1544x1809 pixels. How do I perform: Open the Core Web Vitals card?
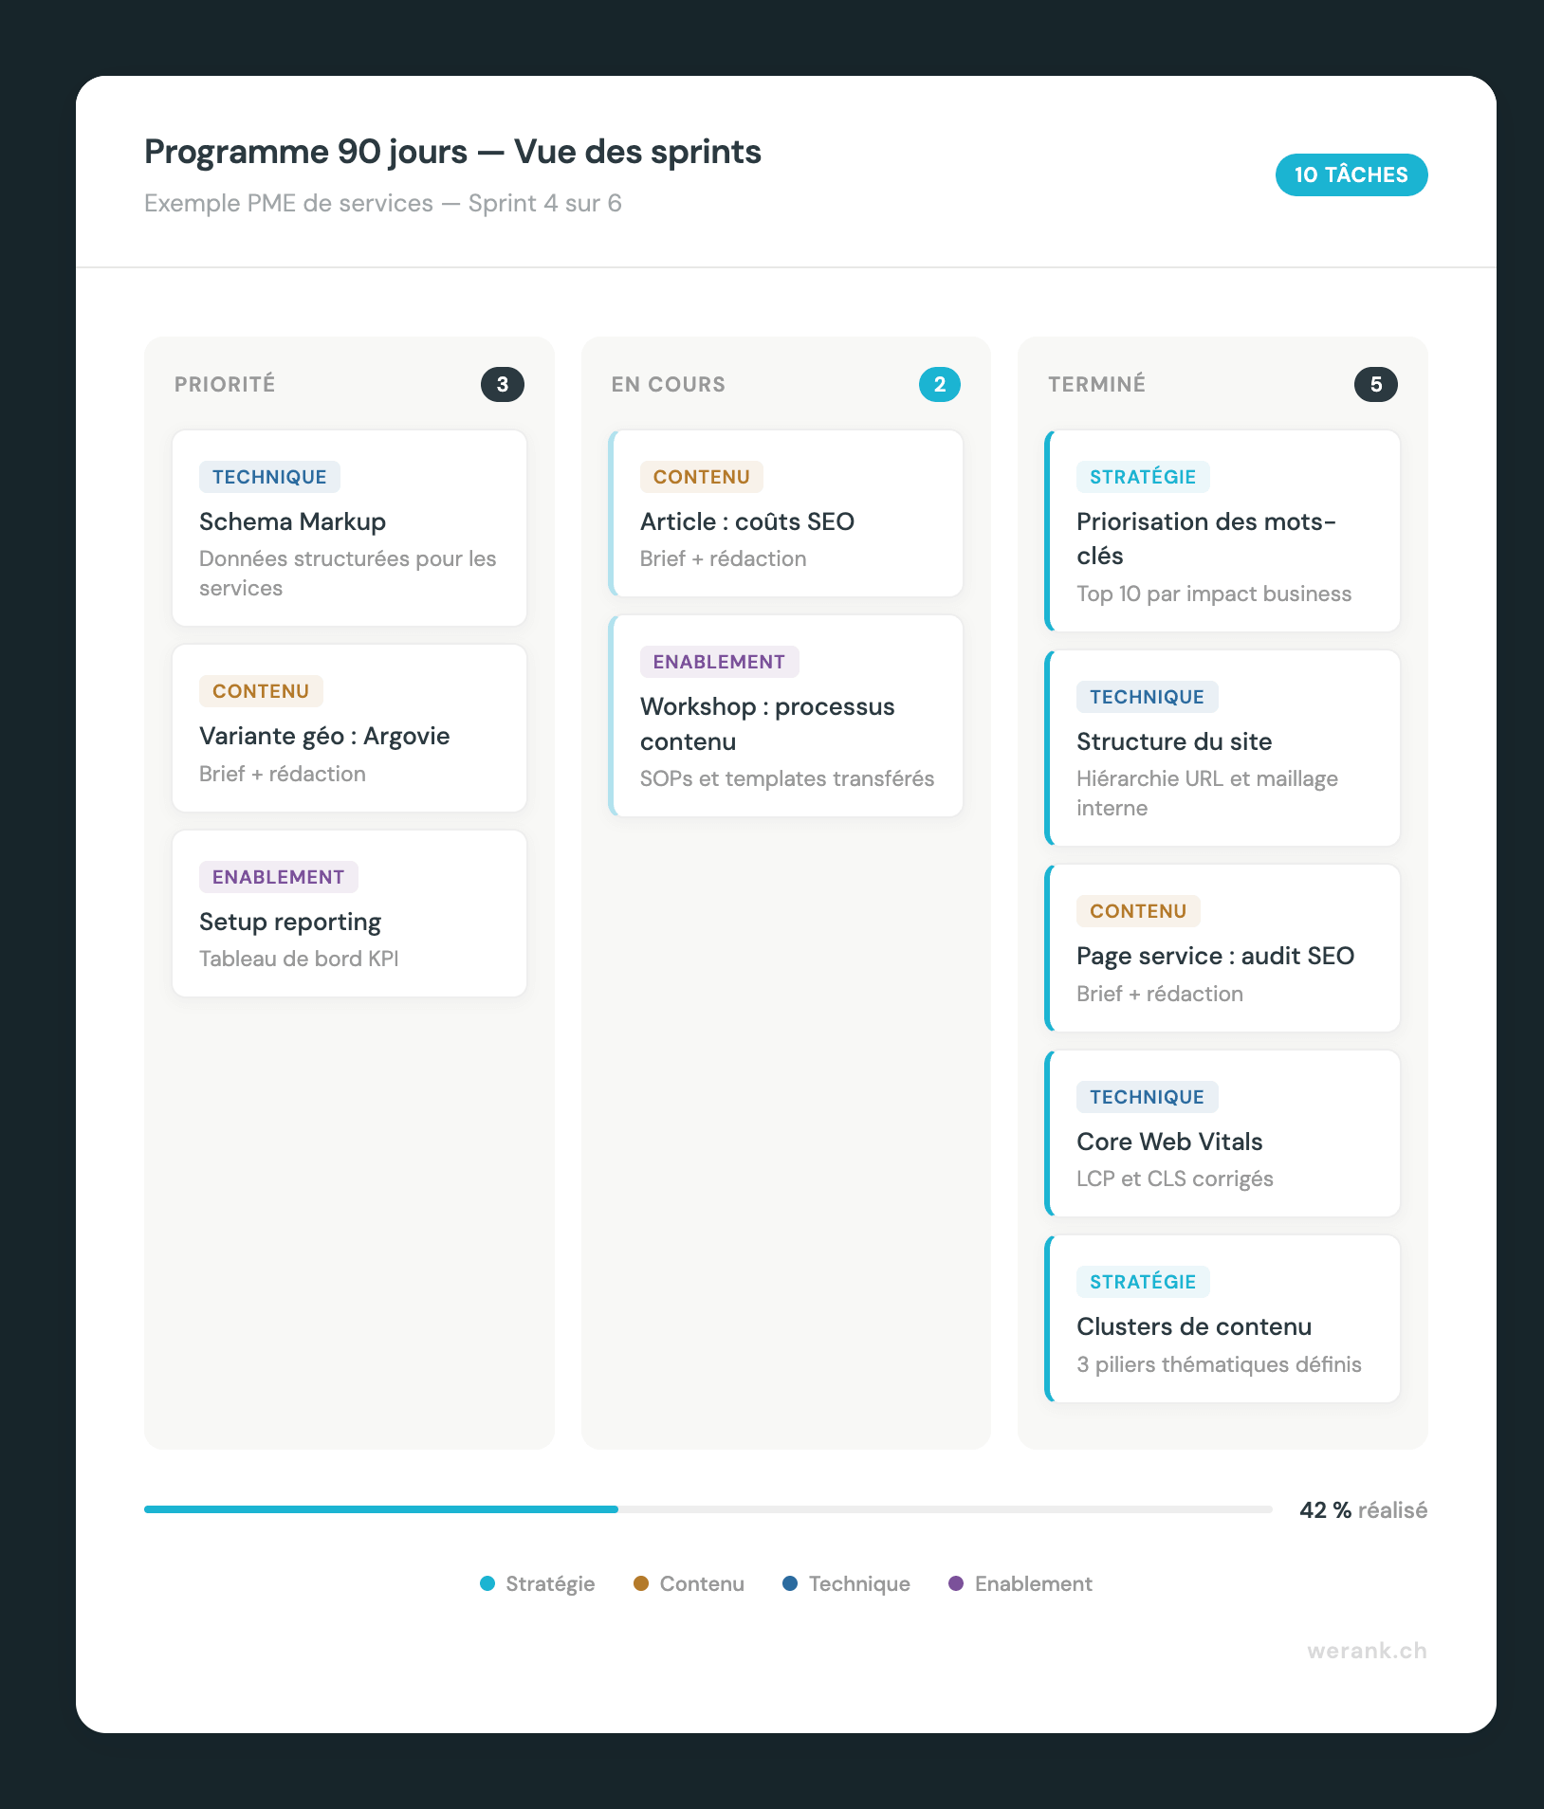pos(1222,1133)
